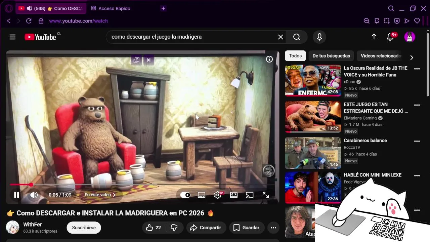Open the 'Carabineros balance' video thumbnail
This screenshot has width=430, height=242.
pyautogui.click(x=313, y=153)
